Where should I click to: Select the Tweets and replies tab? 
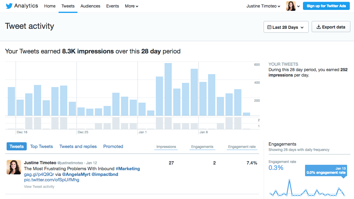pyautogui.click(x=78, y=146)
